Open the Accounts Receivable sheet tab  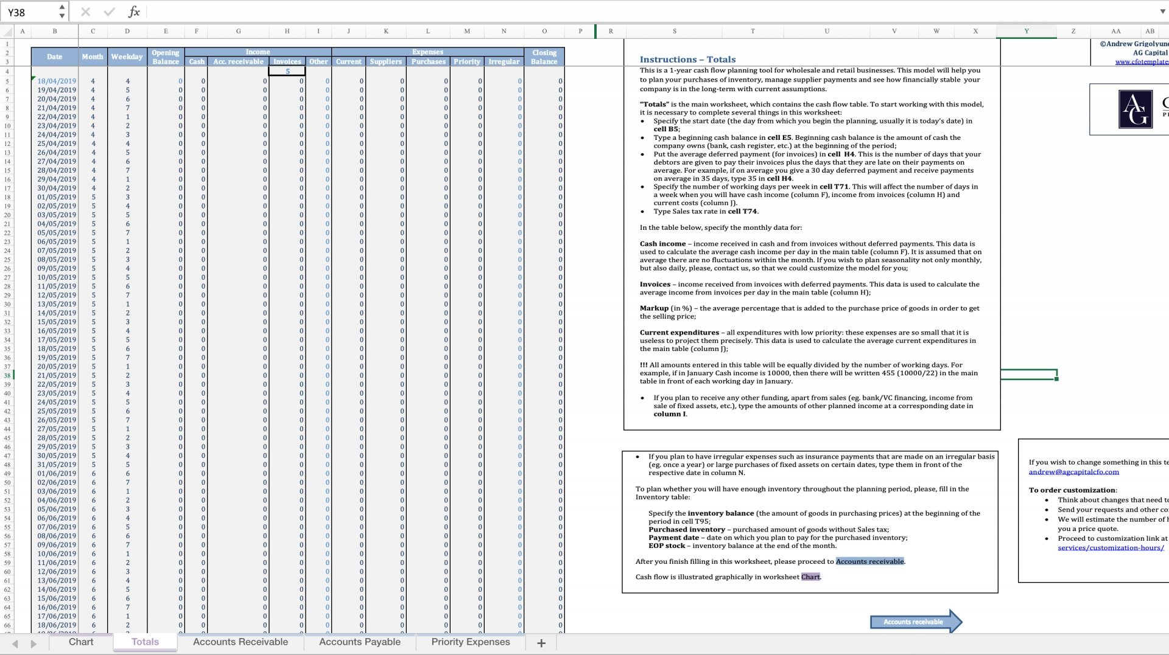point(240,642)
